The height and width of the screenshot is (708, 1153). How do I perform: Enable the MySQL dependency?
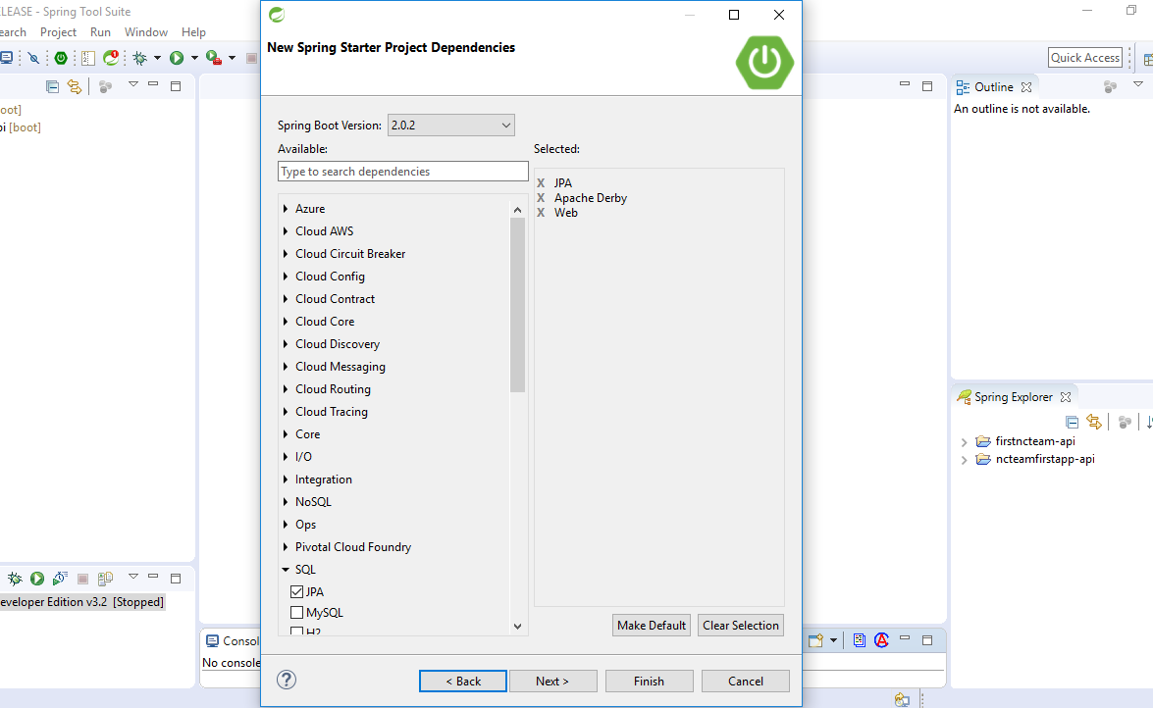click(297, 612)
